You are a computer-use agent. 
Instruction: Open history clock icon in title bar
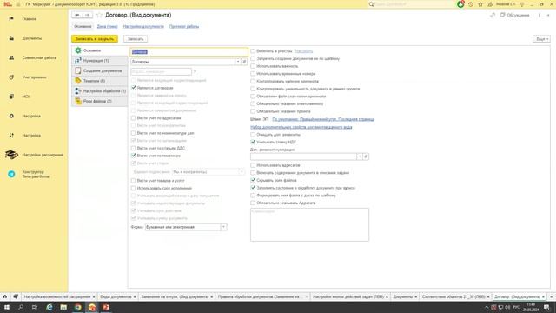point(471,4)
